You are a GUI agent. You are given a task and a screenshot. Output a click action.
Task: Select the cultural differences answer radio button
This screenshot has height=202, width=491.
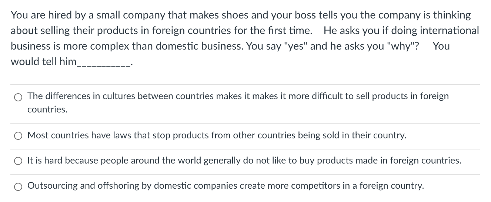click(18, 97)
